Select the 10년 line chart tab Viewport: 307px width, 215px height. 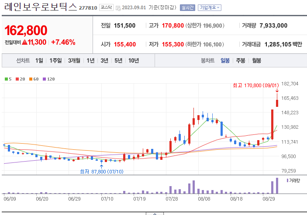(x=134, y=60)
